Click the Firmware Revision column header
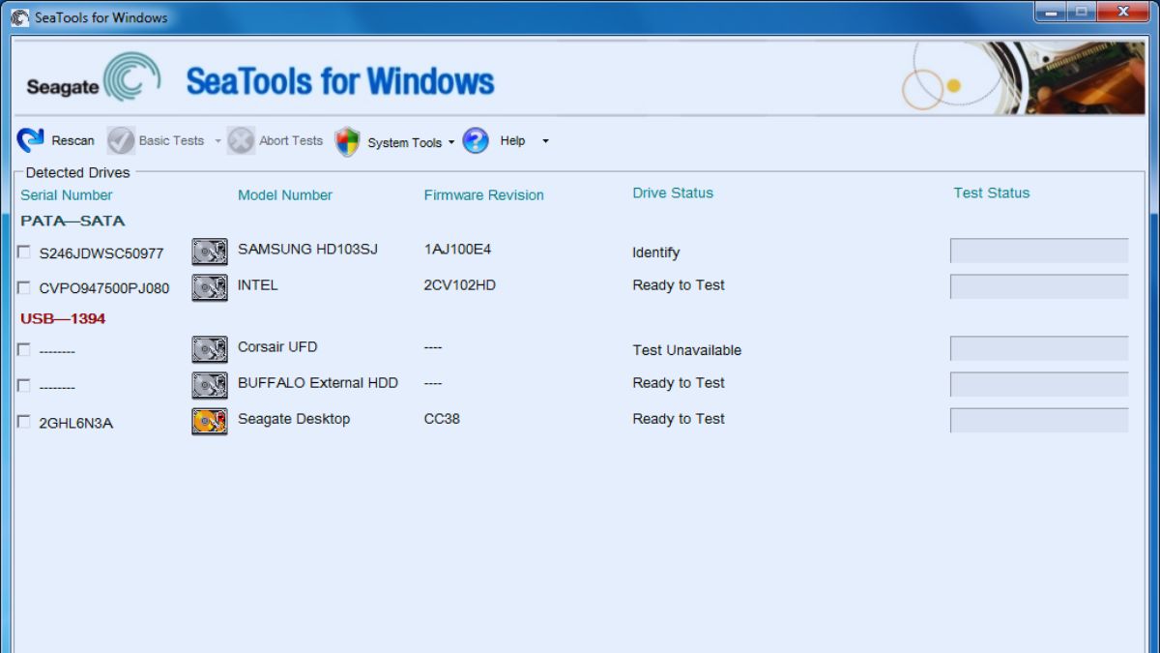This screenshot has width=1160, height=653. click(x=484, y=194)
